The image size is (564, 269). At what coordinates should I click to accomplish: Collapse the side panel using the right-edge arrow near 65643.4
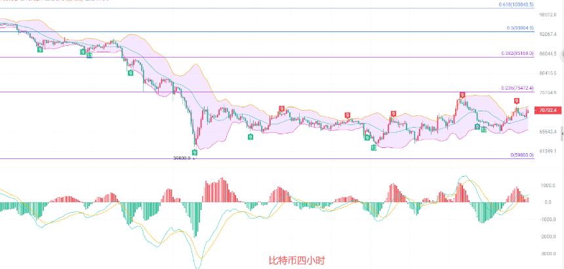tap(562, 134)
